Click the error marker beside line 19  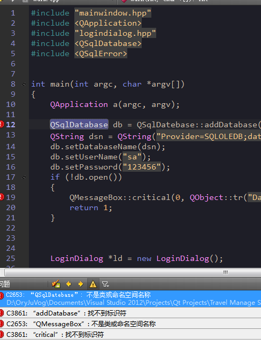[2, 197]
